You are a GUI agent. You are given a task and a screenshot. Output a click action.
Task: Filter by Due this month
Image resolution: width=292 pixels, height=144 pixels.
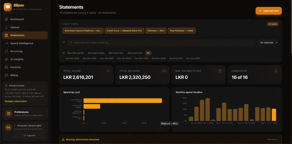[x=76, y=53]
